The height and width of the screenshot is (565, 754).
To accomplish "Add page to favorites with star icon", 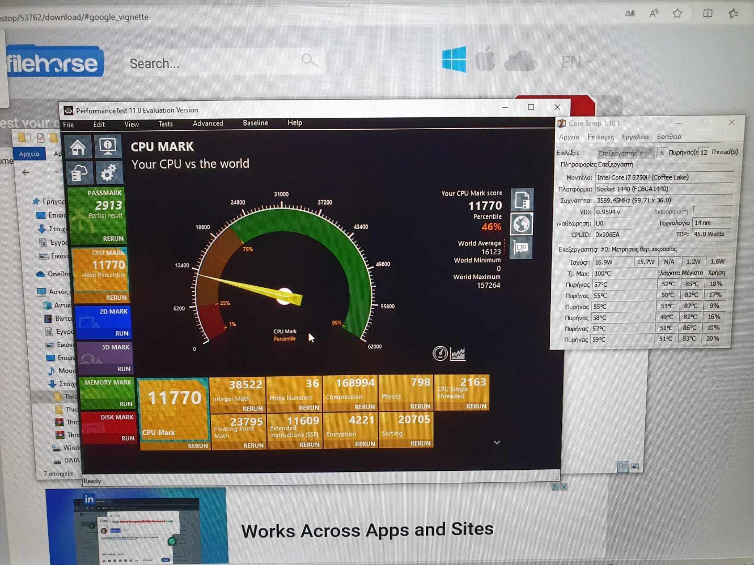I will (x=678, y=14).
